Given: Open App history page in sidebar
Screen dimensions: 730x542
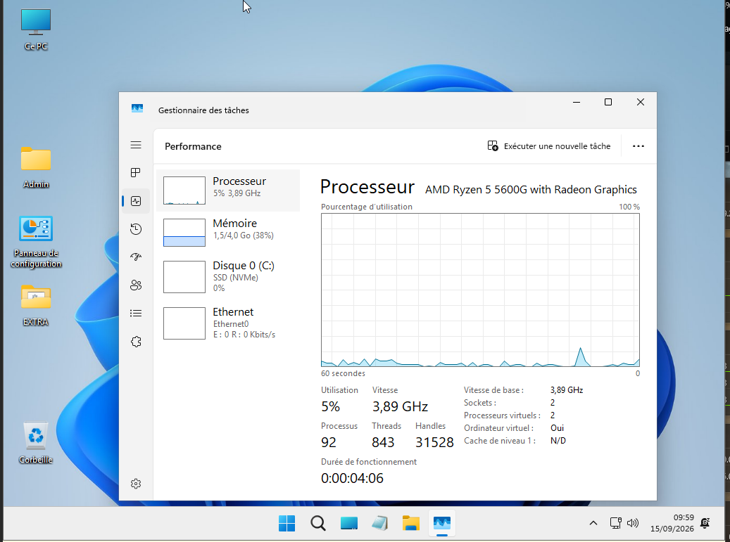Looking at the screenshot, I should click(136, 229).
